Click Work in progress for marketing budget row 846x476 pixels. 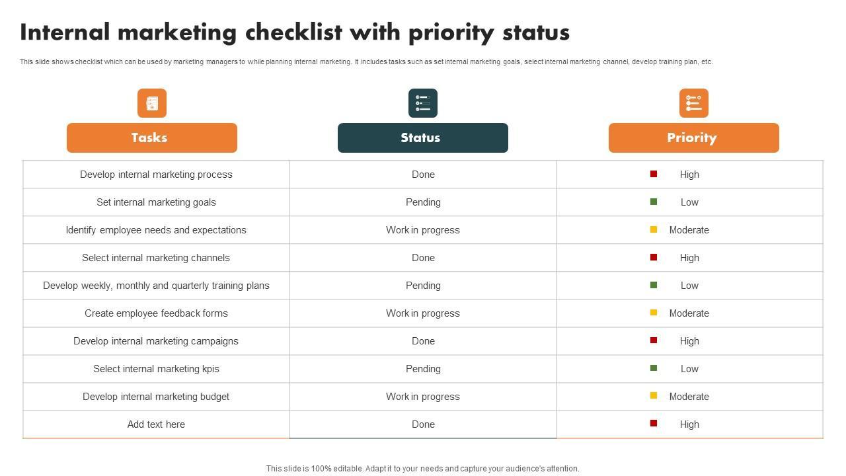coord(423,397)
